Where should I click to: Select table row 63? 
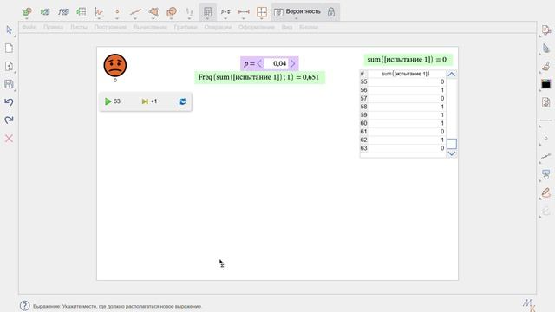point(402,148)
